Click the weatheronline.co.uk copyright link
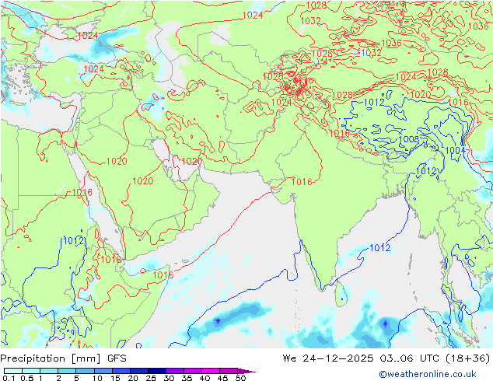The width and height of the screenshot is (493, 381). (x=428, y=374)
